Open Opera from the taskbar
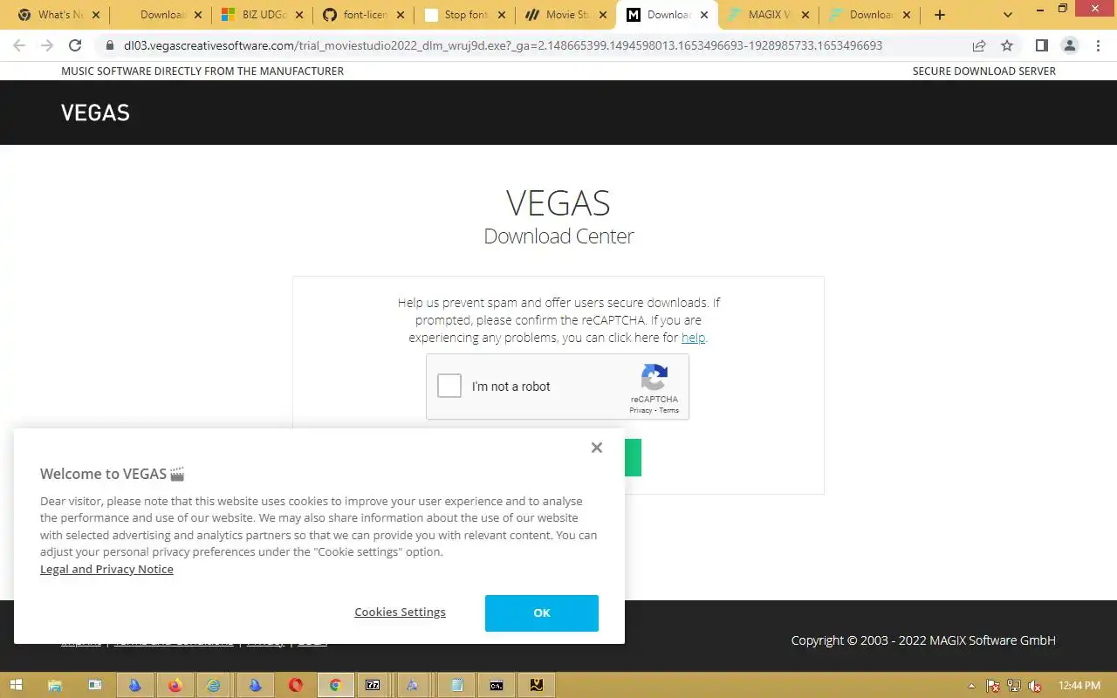 point(295,685)
